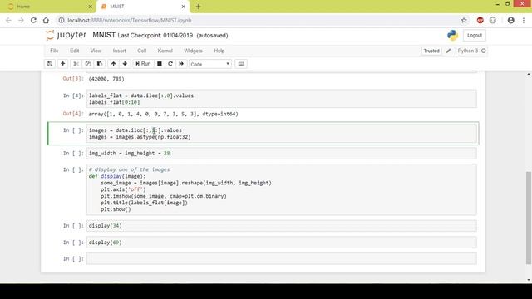Copy selected cells in the Jupyter toolbar
This screenshot has height=299, width=532.
[88, 64]
